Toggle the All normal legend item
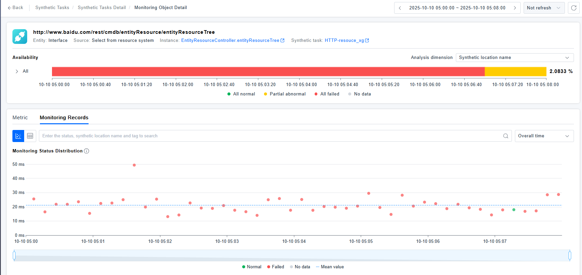Viewport: 582px width, 275px height. (241, 94)
